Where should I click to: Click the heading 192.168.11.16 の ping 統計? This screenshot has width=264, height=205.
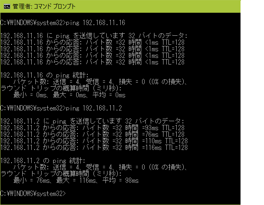[44, 75]
